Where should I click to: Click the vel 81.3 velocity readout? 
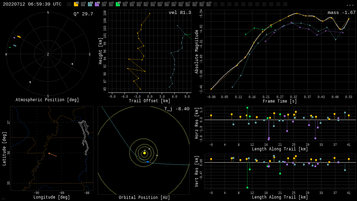pyautogui.click(x=180, y=13)
